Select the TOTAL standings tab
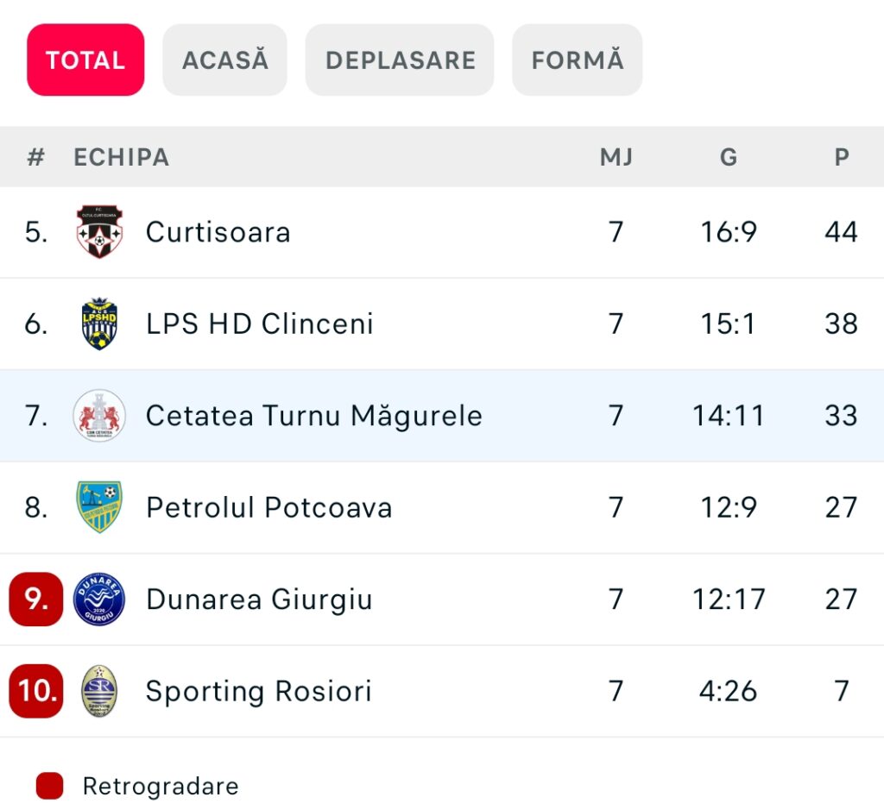 tap(85, 60)
